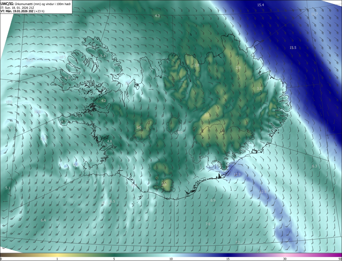Click the colorbar tick label 5

pyautogui.click(x=114, y=259)
